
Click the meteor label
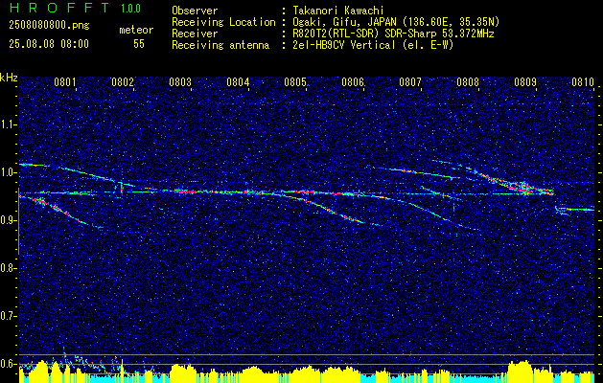pyautogui.click(x=136, y=30)
